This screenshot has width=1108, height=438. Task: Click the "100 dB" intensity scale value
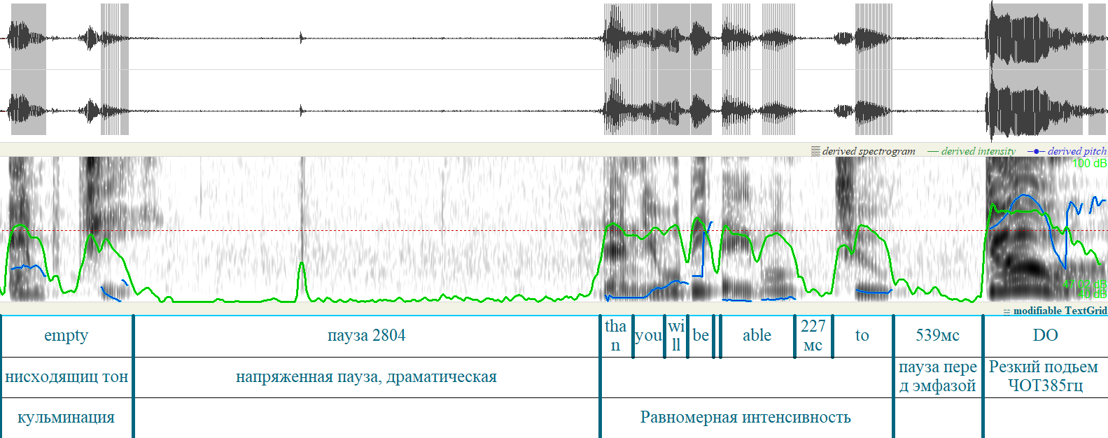[x=1090, y=164]
